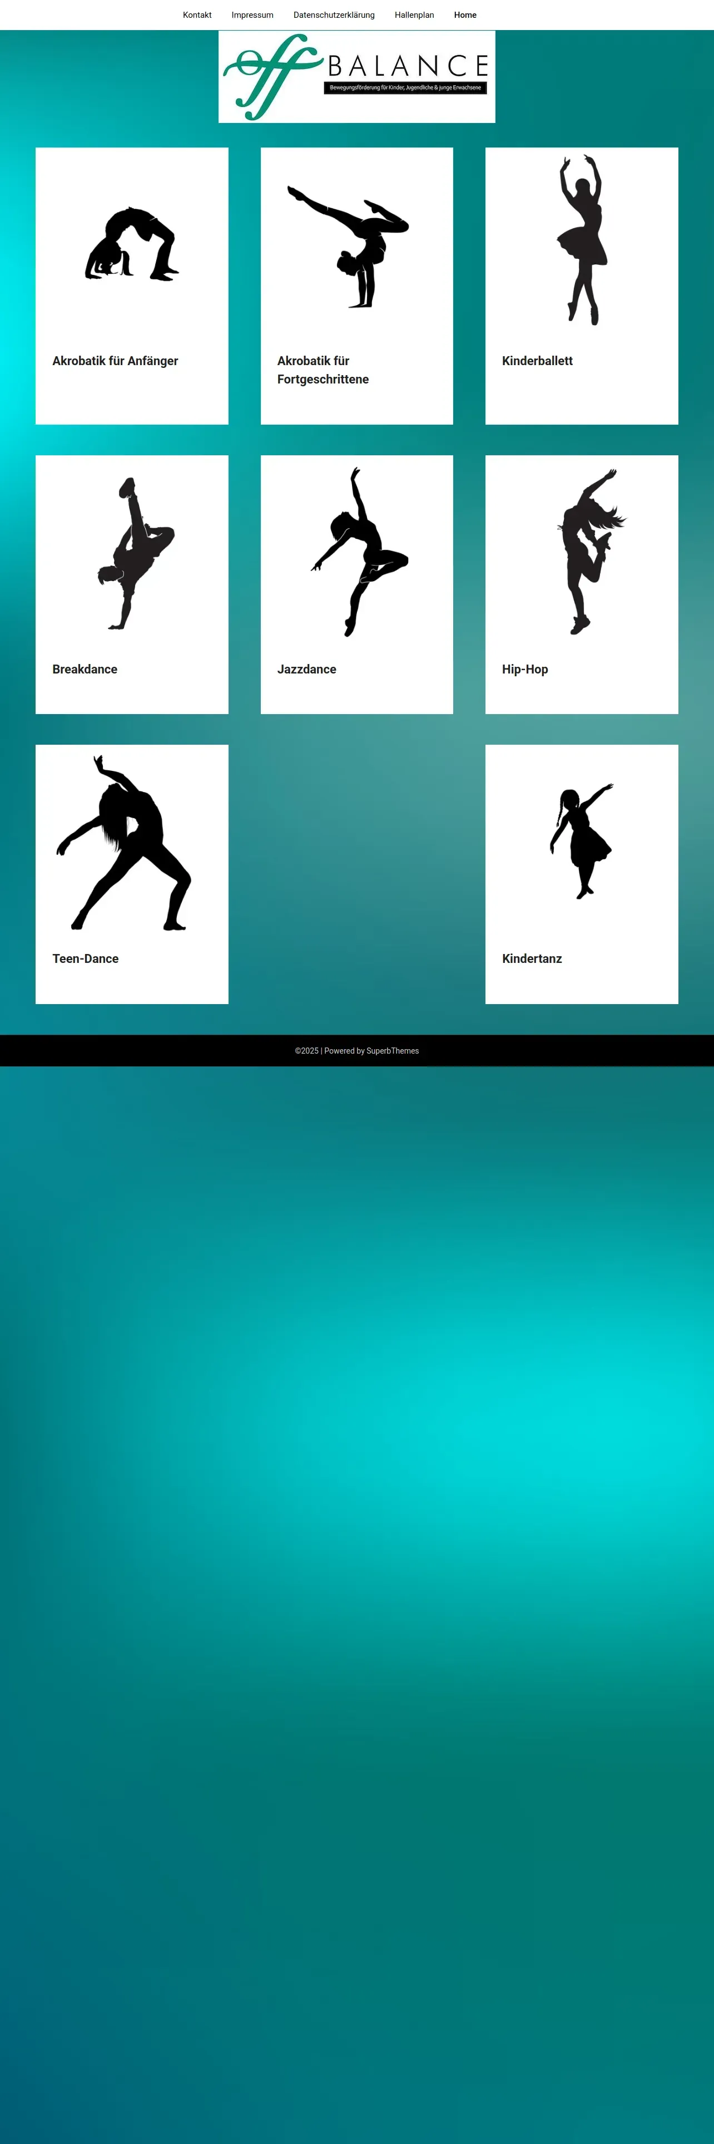Open the Hallenplan menu item
The width and height of the screenshot is (714, 2144).
click(414, 15)
